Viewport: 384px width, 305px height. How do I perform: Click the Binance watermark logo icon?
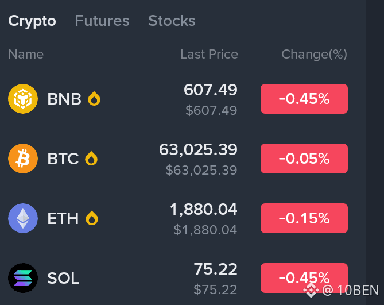[311, 291]
